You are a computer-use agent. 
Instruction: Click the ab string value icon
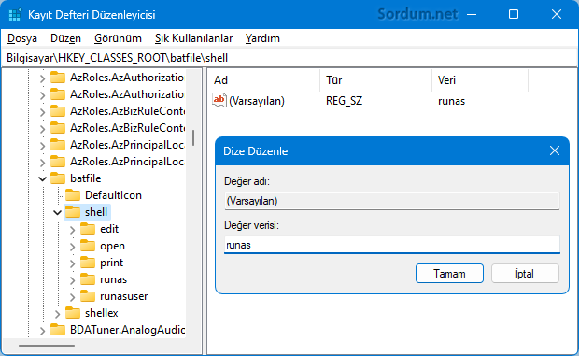tap(219, 100)
